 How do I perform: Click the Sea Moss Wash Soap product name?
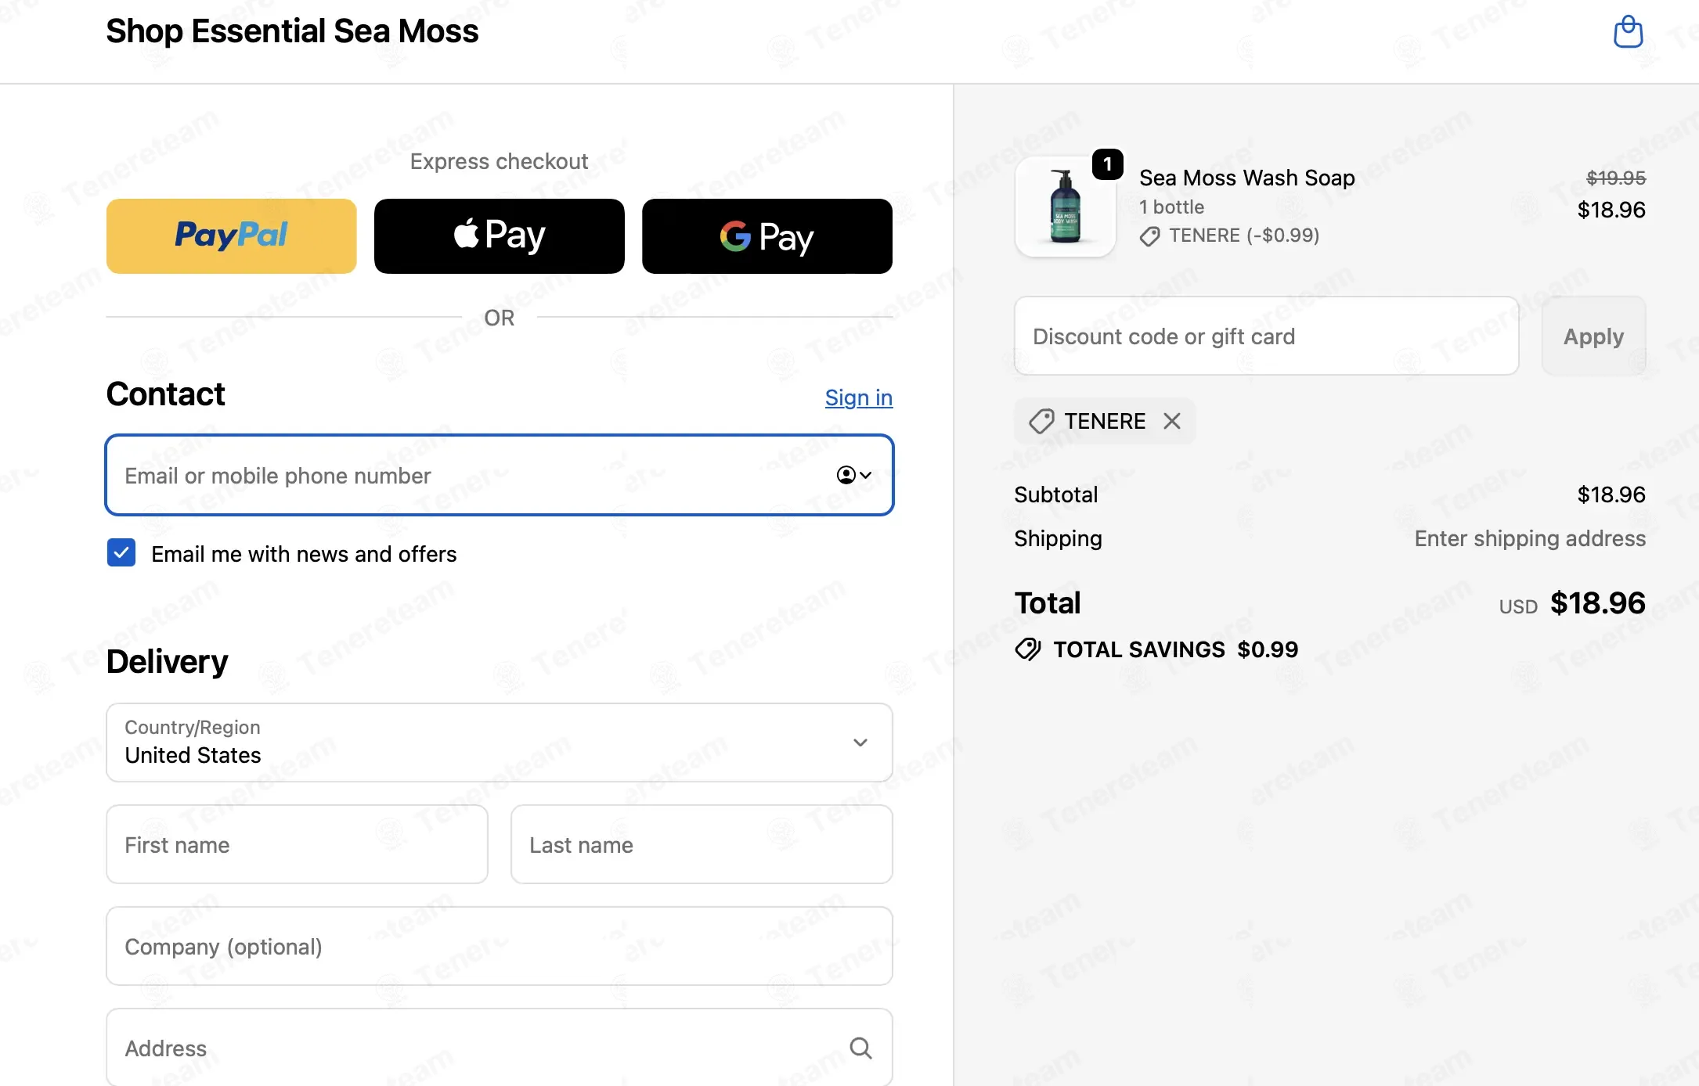(1247, 178)
